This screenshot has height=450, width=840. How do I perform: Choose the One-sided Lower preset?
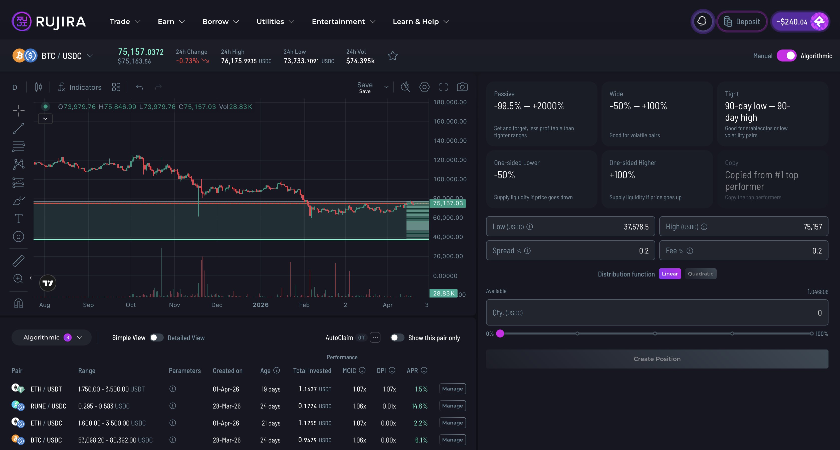click(541, 179)
